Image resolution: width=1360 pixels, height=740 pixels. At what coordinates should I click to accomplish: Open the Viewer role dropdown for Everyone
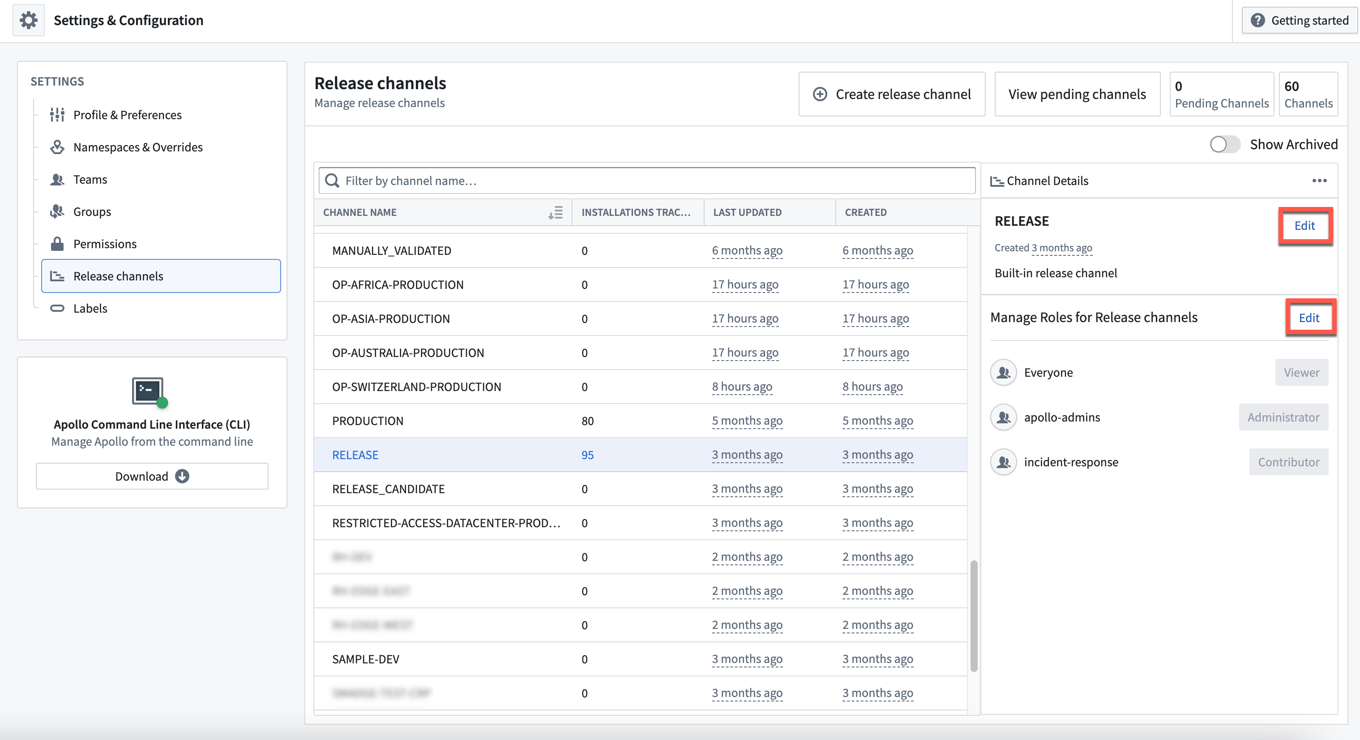point(1301,372)
